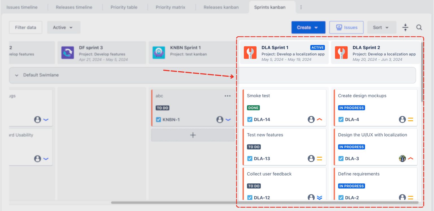Click the horizontal scrollbar at bottom
Screen dimensions: 434x211
tap(264, 202)
